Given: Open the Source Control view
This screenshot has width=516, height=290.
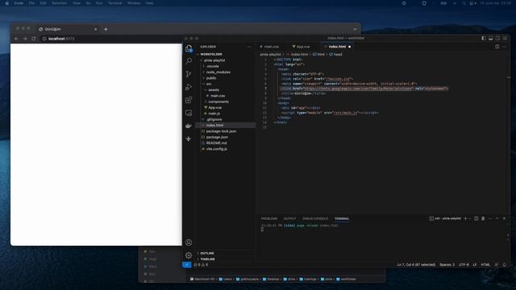Looking at the screenshot, I should click(x=189, y=74).
